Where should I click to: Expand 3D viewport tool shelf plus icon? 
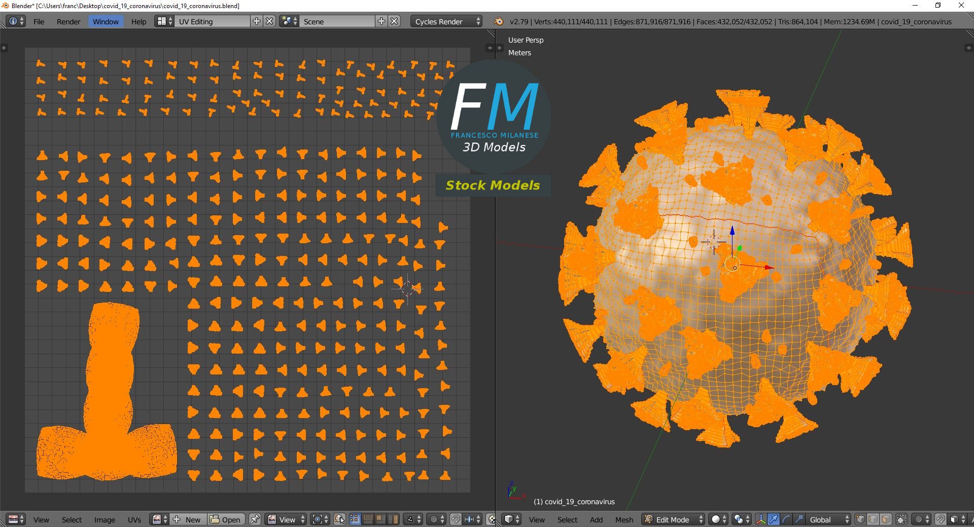(x=499, y=48)
